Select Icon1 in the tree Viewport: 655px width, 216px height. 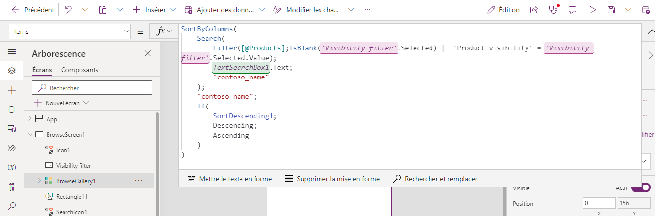[63, 150]
